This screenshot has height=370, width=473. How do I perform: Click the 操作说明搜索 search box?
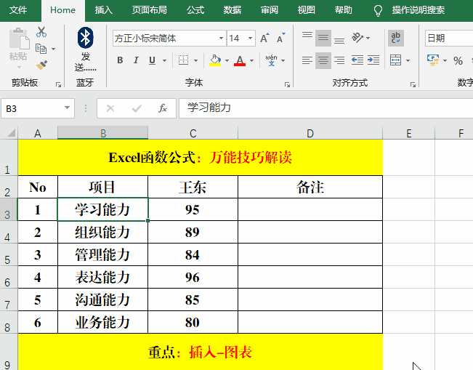(418, 10)
